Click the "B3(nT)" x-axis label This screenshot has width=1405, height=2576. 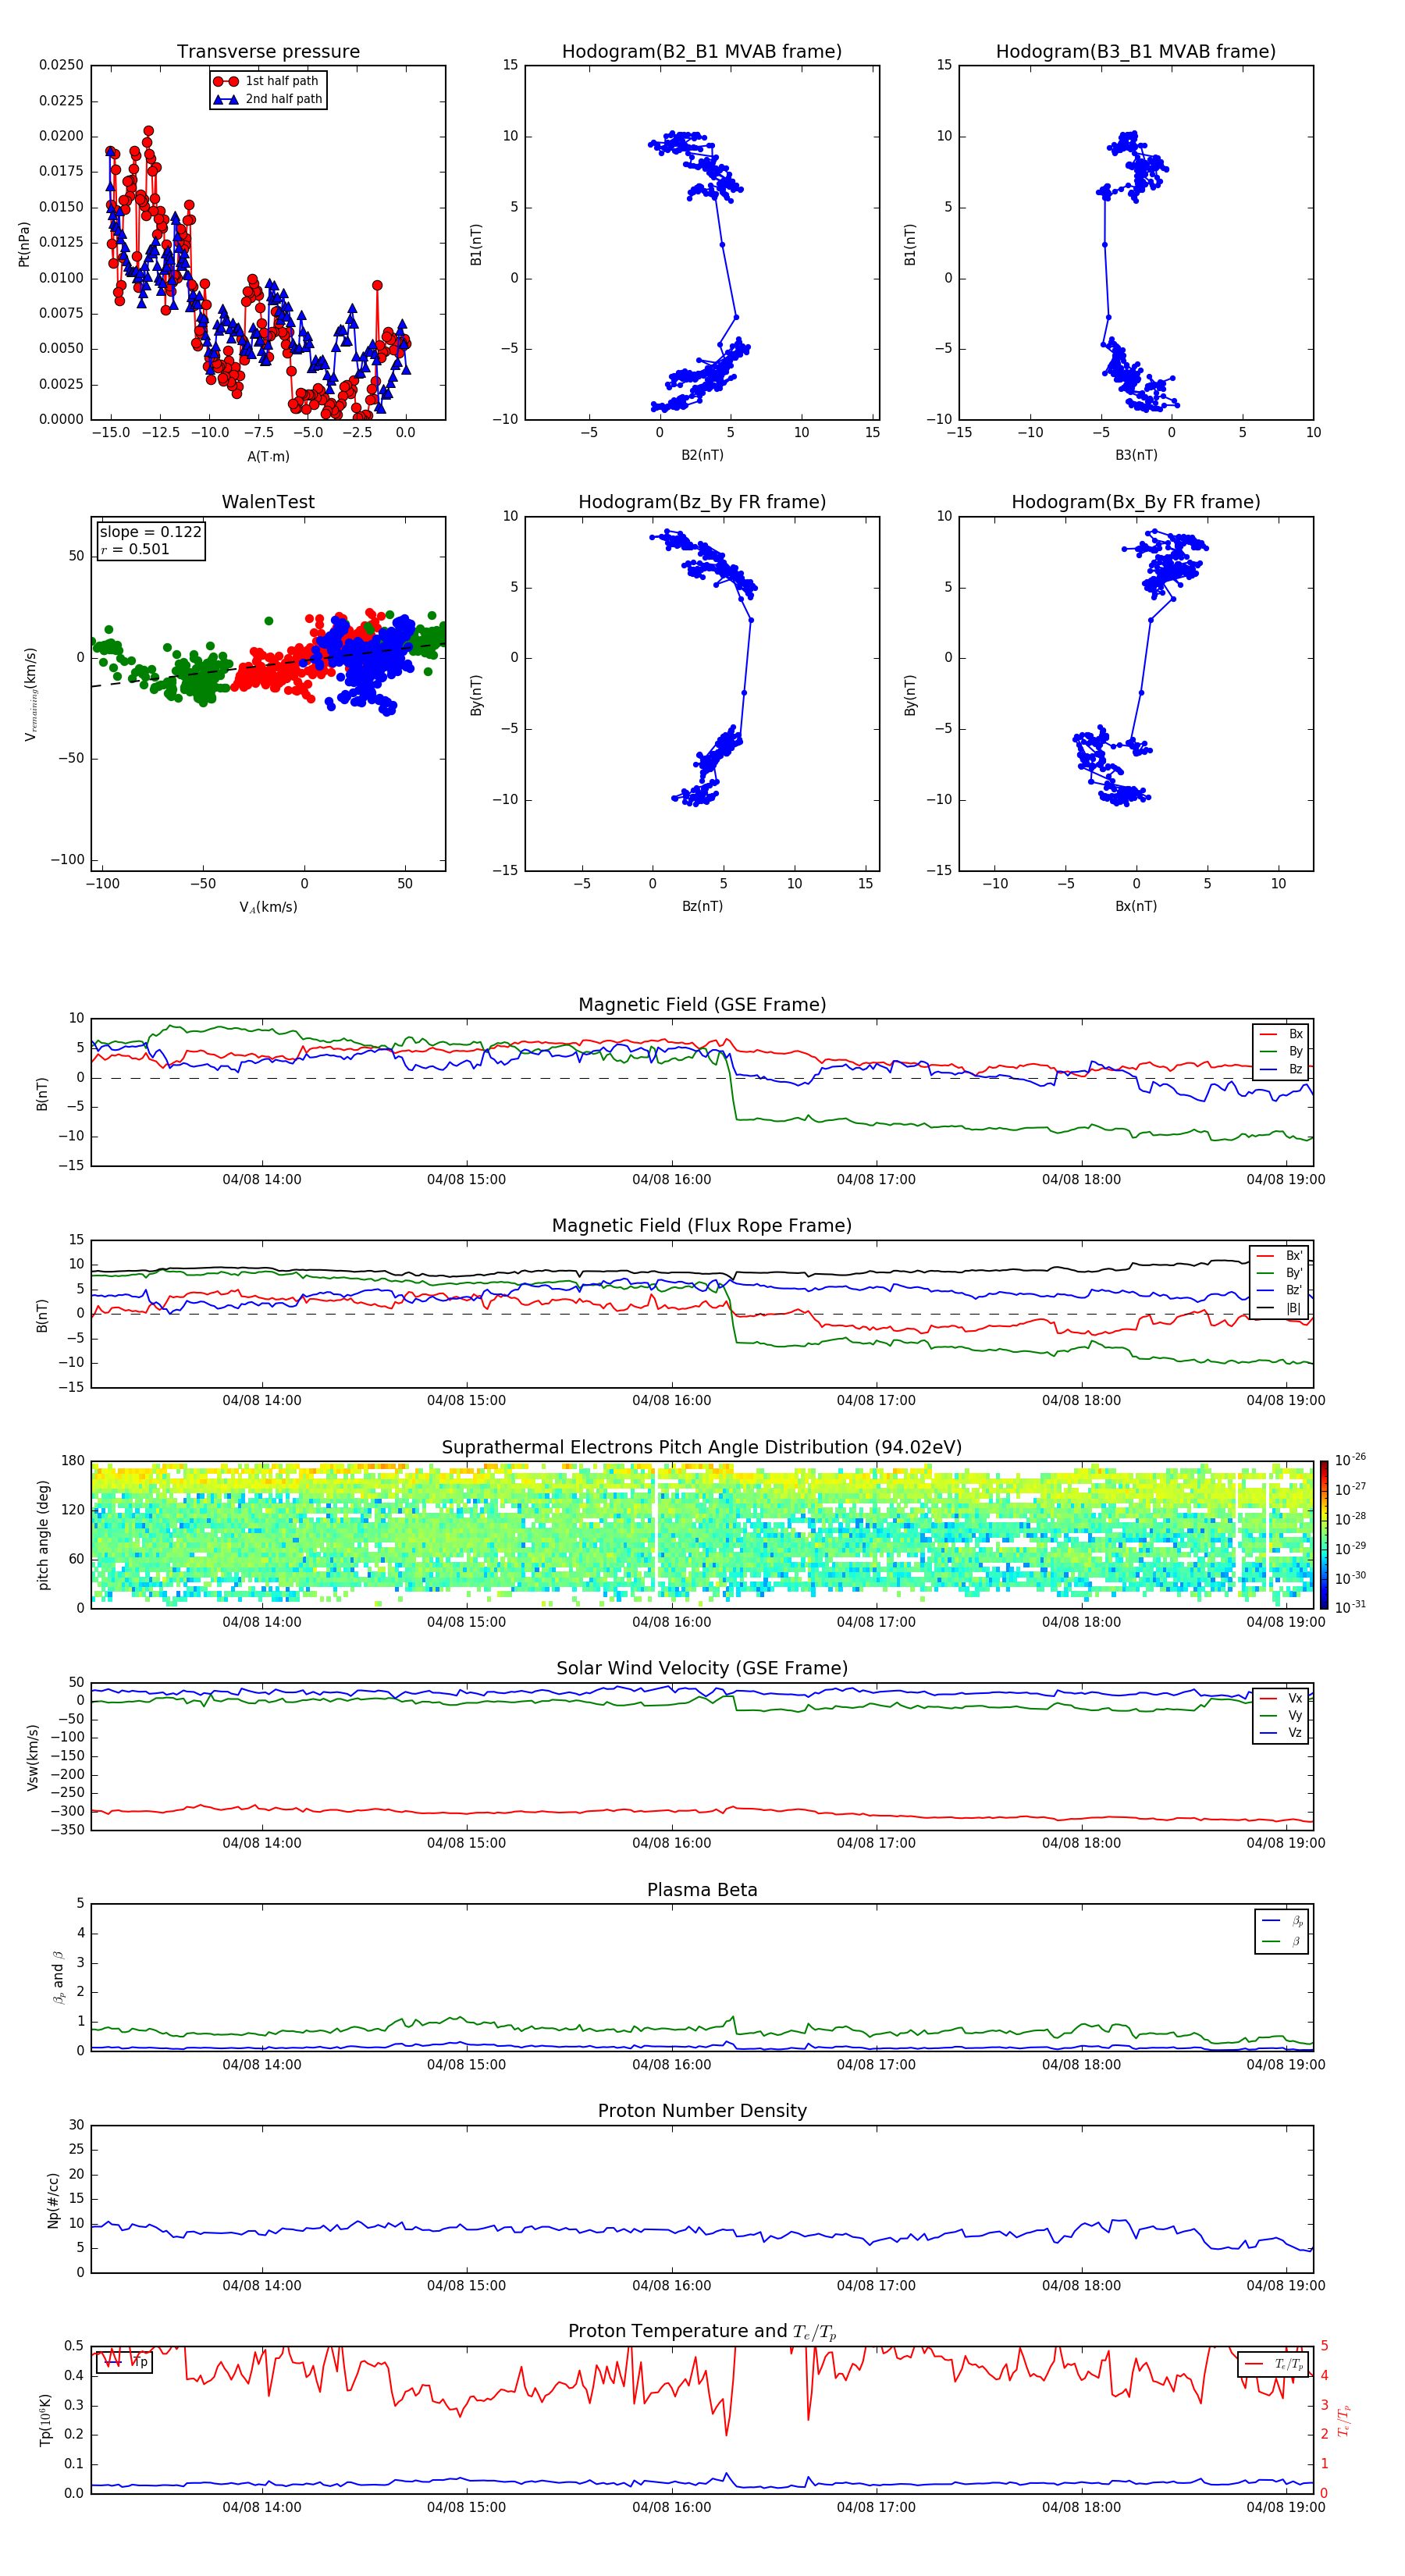[1136, 455]
